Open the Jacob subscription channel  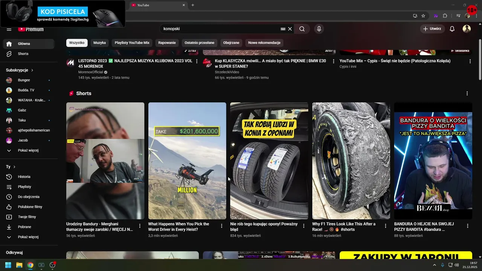[29, 140]
